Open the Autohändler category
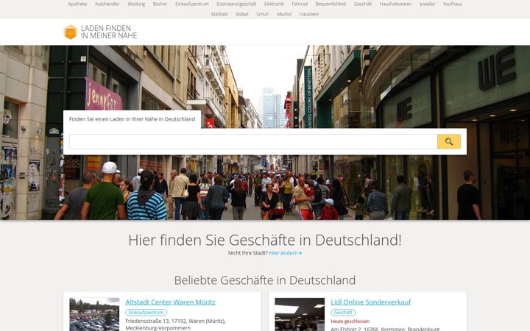The image size is (530, 331). pos(107,4)
